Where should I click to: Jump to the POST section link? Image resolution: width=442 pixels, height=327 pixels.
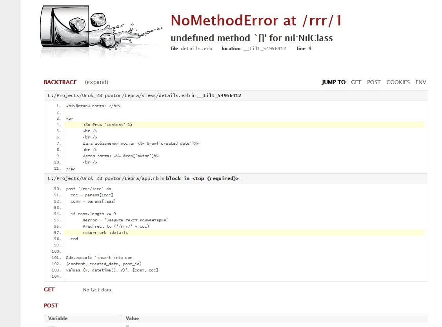tap(373, 82)
